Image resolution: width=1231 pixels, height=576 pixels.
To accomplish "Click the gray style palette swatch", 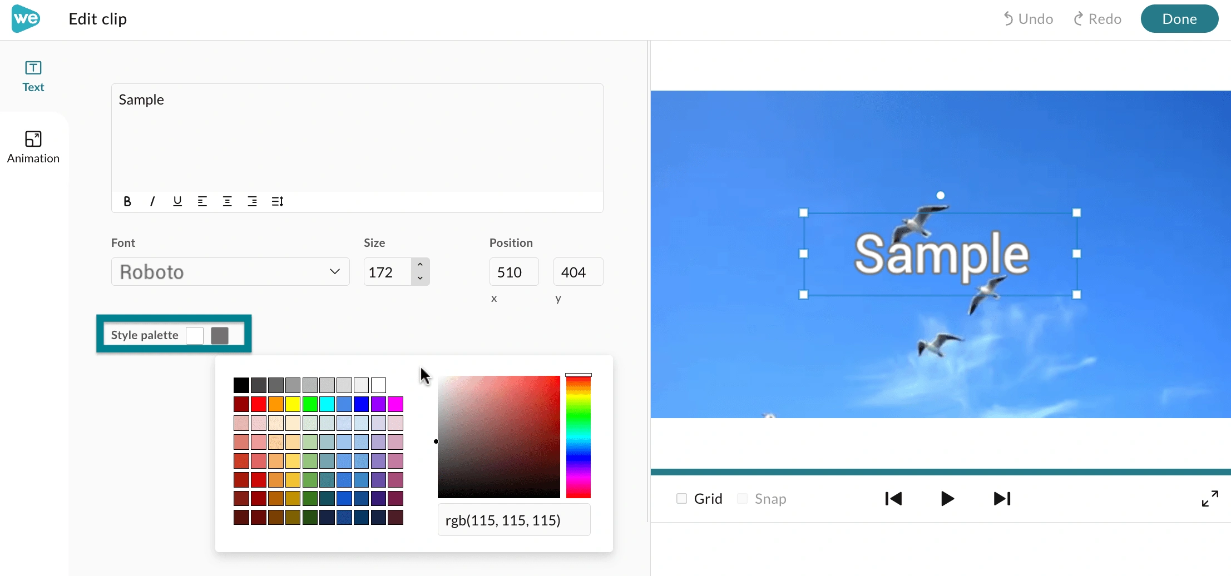I will (220, 335).
